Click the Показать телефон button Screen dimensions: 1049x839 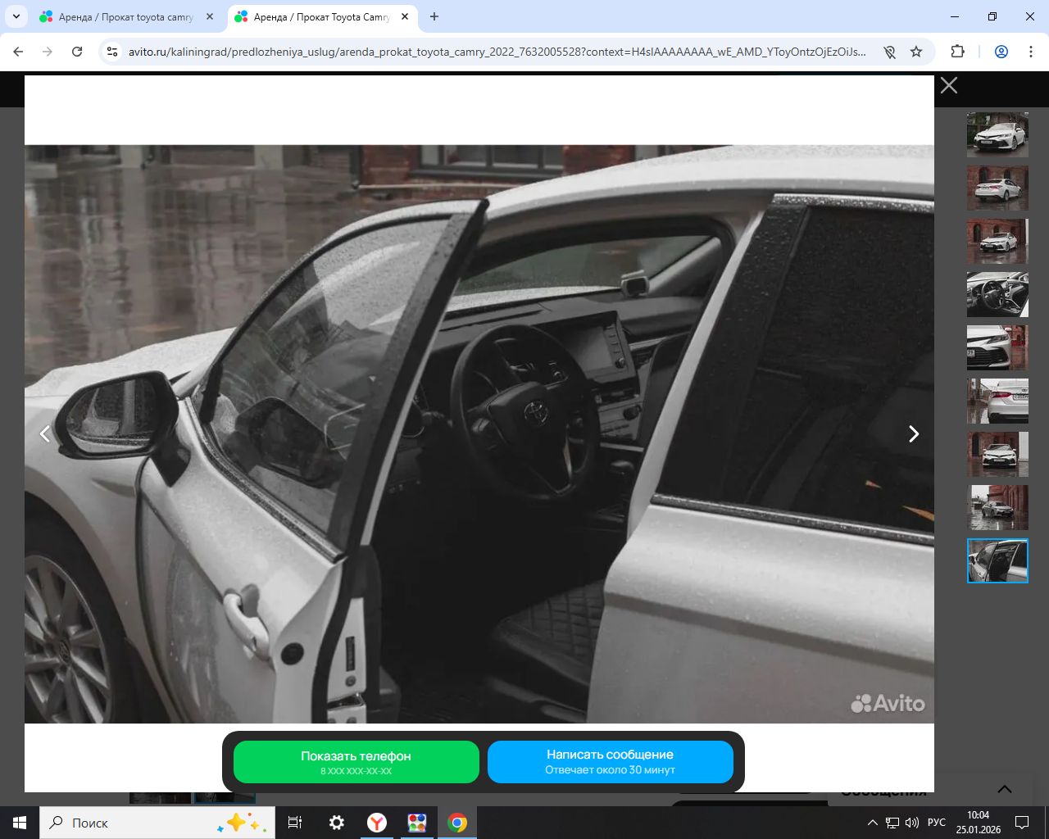click(x=356, y=762)
